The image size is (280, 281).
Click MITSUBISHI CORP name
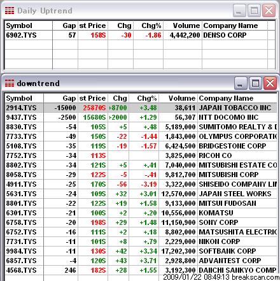(x=228, y=175)
